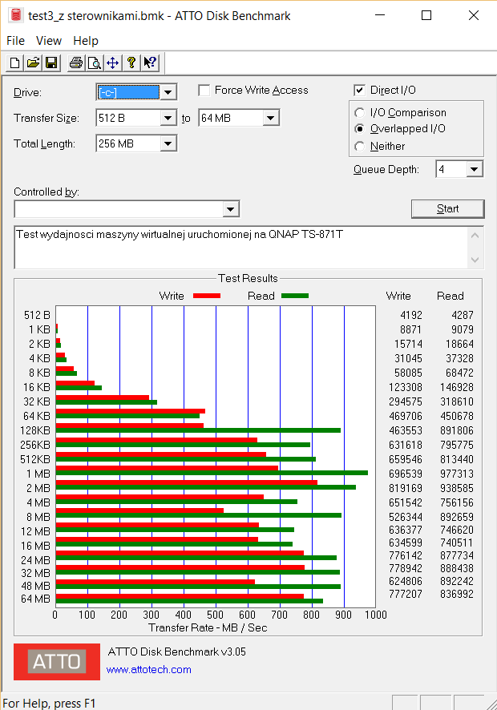Click in the test description text box

pos(241,248)
